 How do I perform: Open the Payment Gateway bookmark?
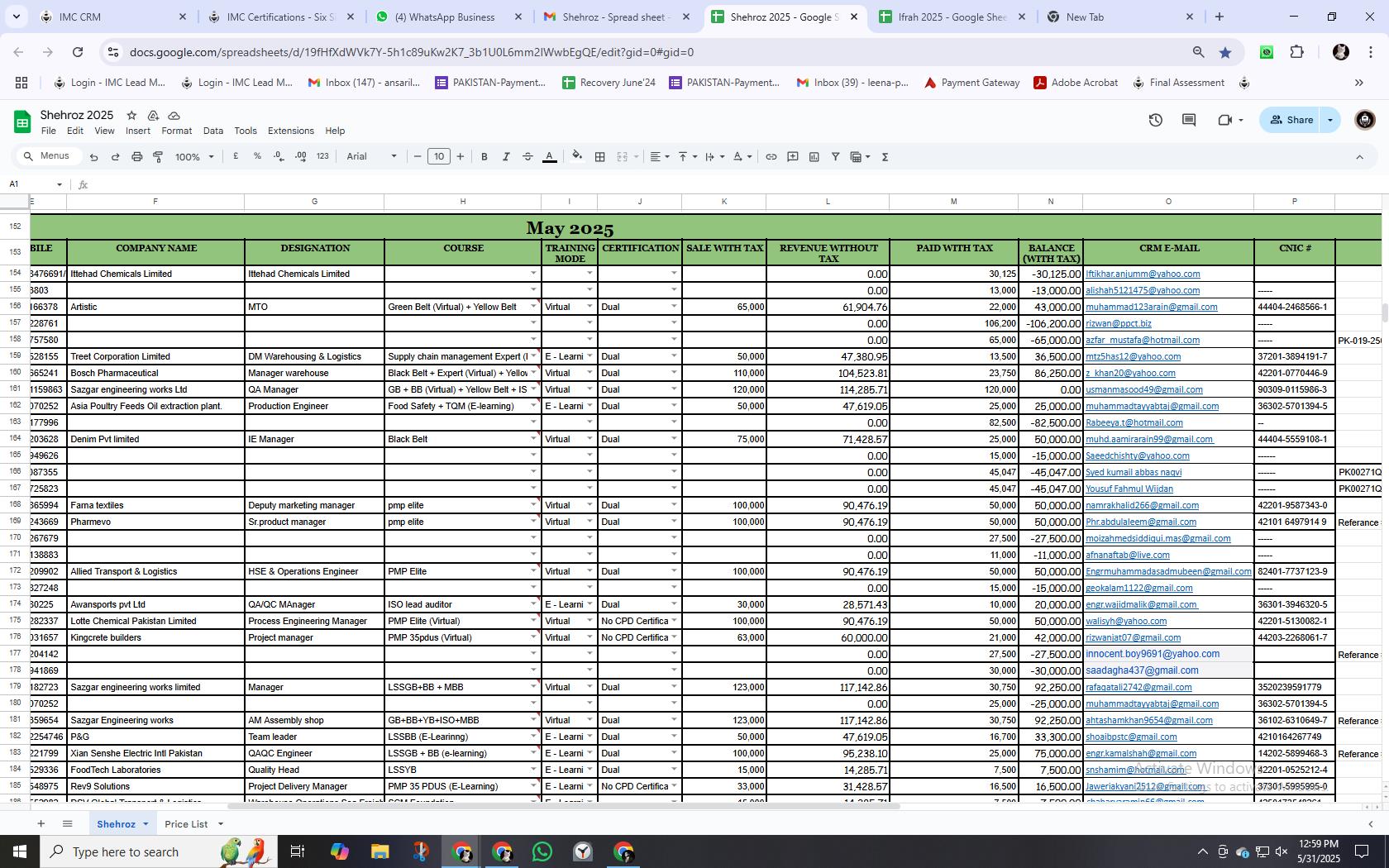point(971,83)
